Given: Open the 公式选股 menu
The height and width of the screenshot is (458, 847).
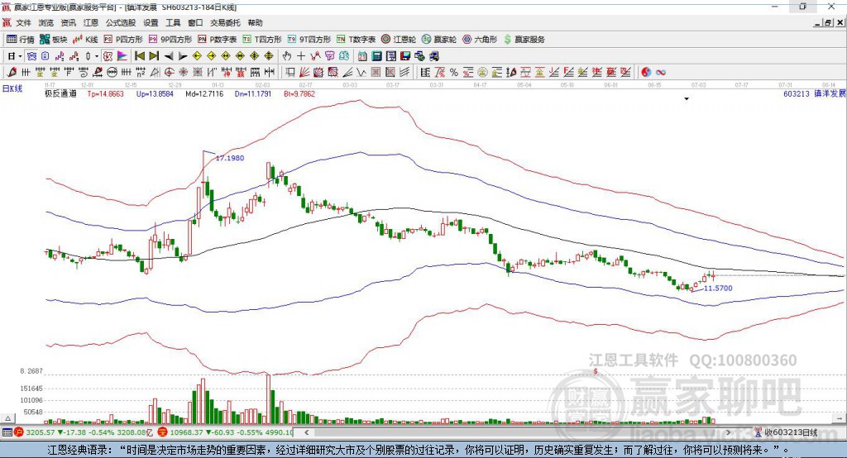Looking at the screenshot, I should 121,22.
